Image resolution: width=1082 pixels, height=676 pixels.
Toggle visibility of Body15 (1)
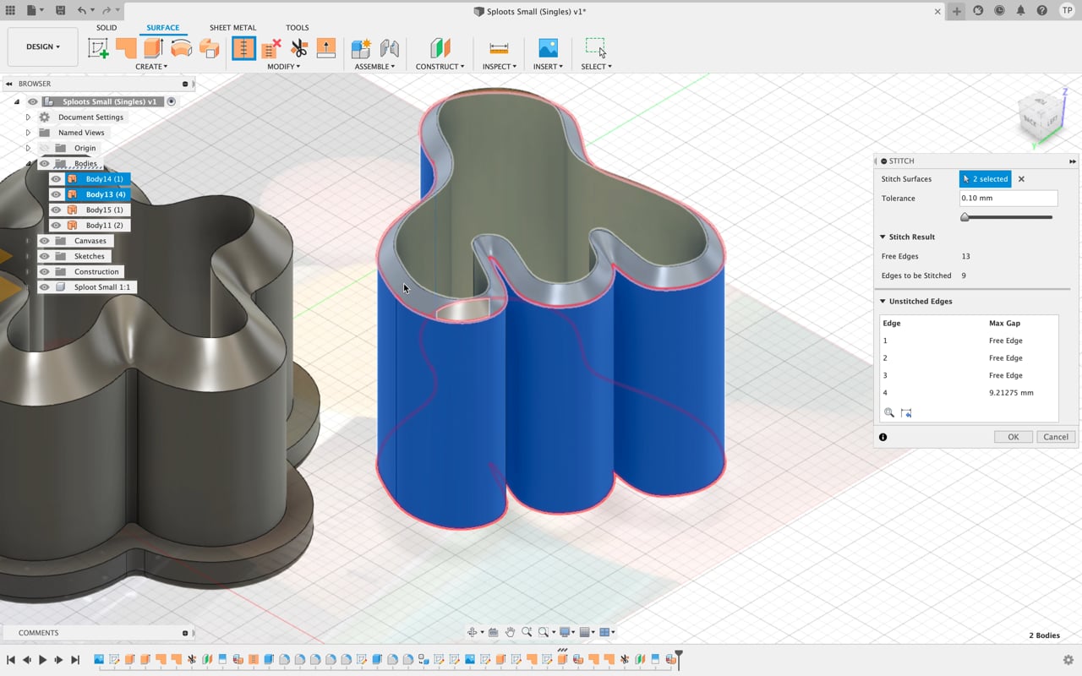click(57, 210)
